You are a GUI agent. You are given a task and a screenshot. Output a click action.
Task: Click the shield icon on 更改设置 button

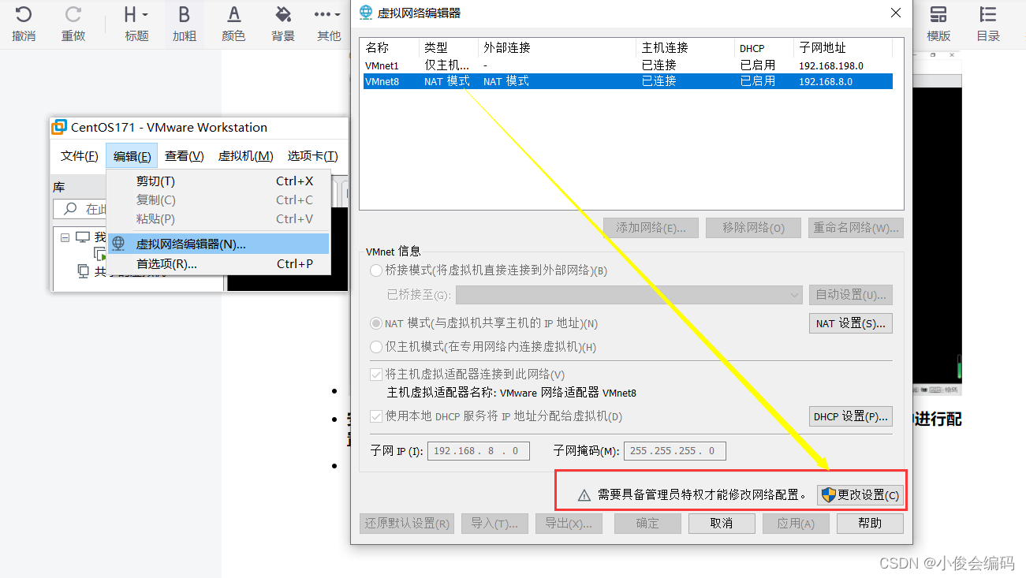click(828, 494)
